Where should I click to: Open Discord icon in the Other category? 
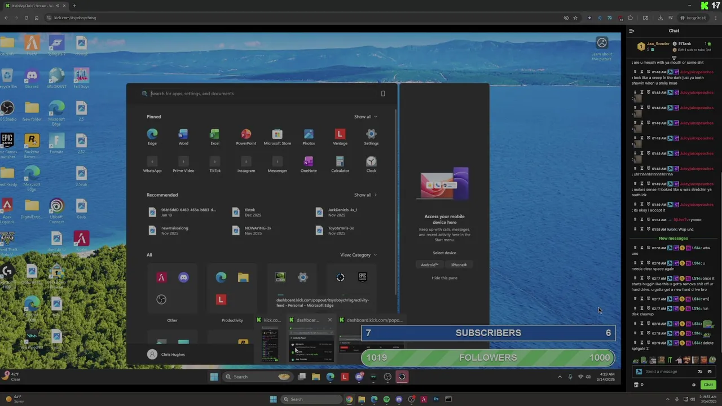[183, 277]
